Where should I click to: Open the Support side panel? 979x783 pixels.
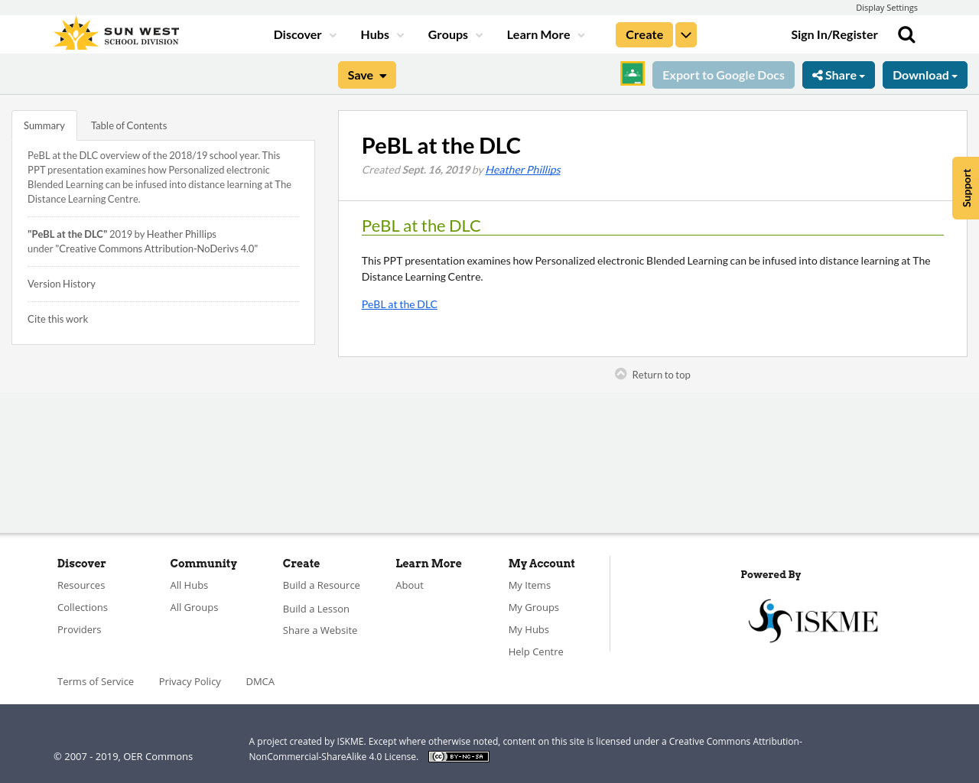pos(965,187)
